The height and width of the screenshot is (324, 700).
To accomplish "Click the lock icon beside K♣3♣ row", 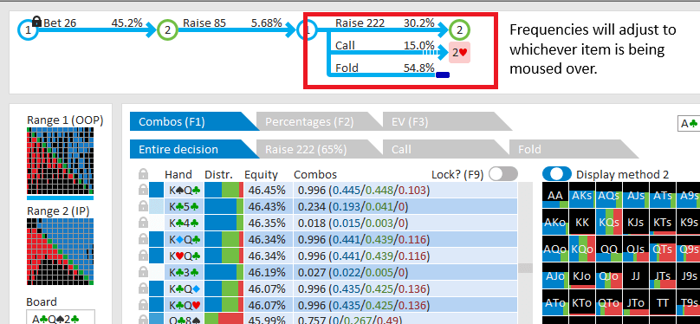I will 143,272.
